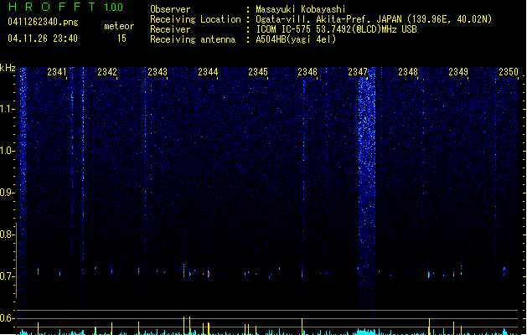527x335 pixels.
Task: Click the 2347 time marker
Action: click(x=358, y=72)
